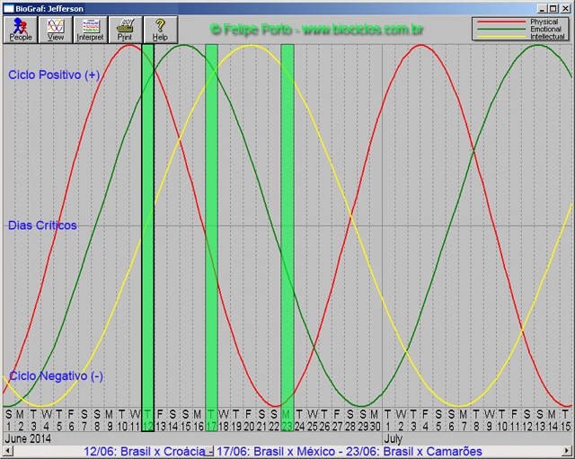
Task: Click day 30 in the June axis
Action: click(x=375, y=427)
